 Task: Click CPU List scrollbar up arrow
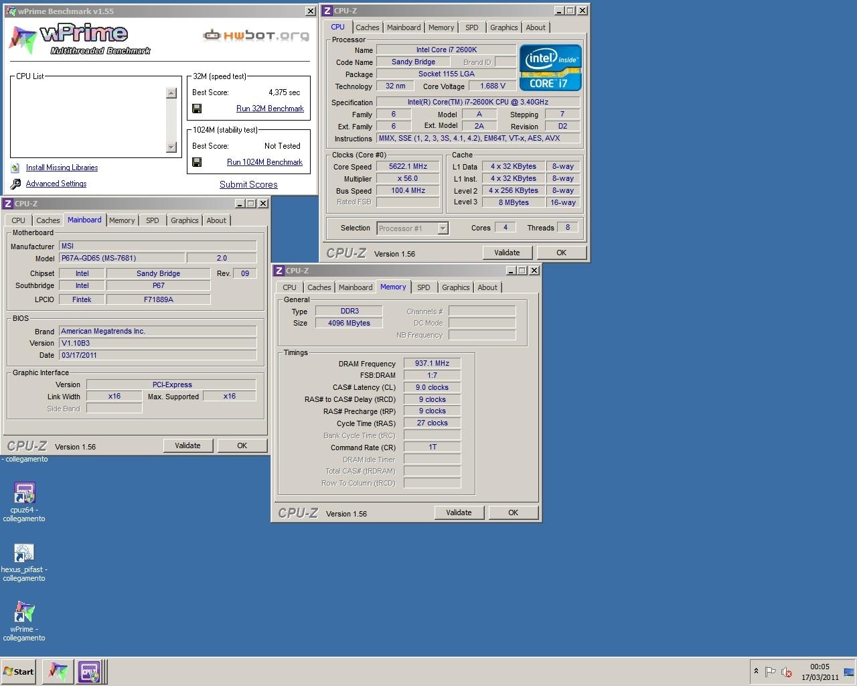(171, 93)
